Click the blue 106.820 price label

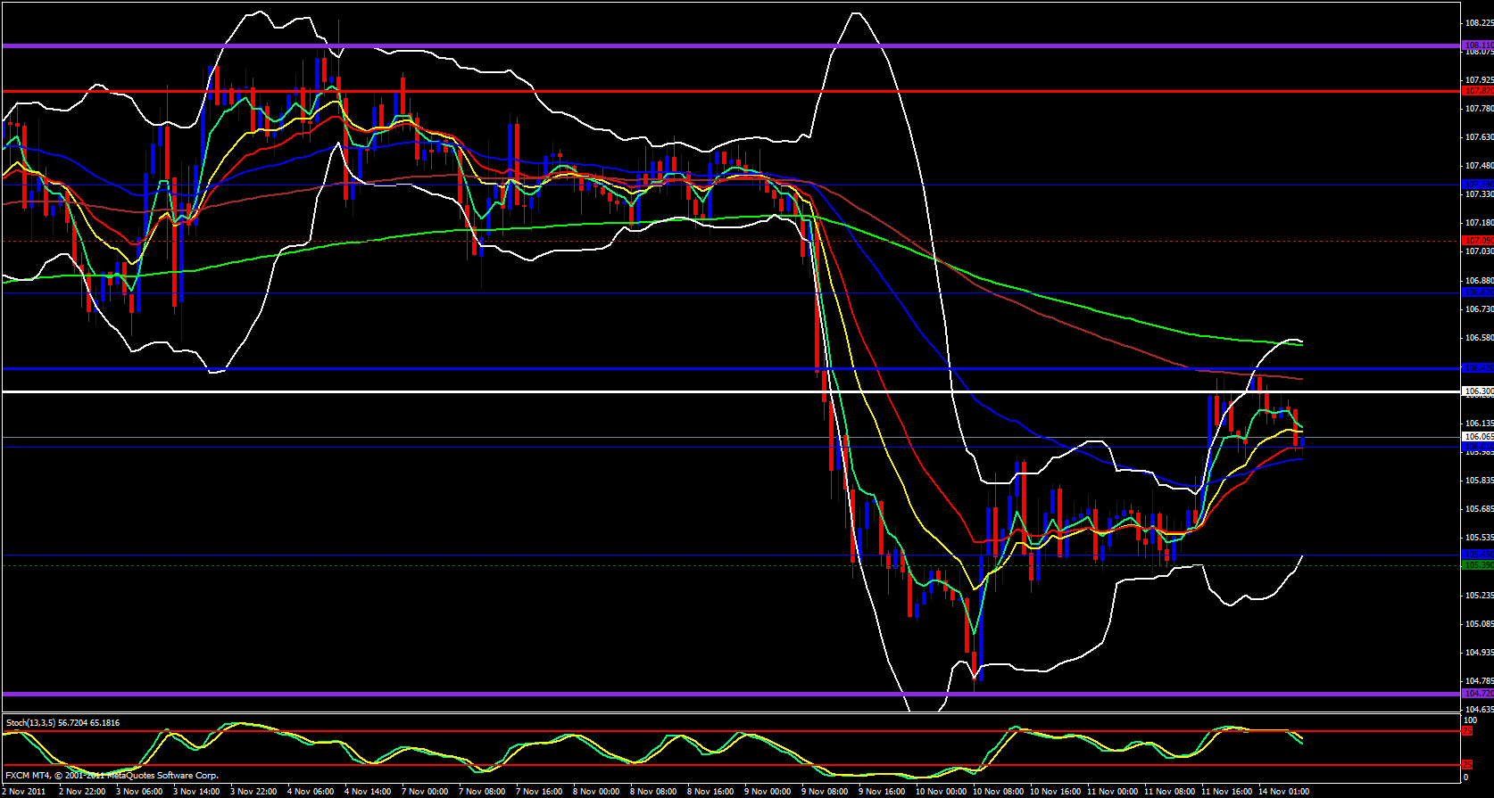tap(1477, 292)
